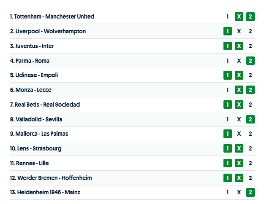Screen dimensions: 264x204
Task: Uncheck the 1 pick for Juventus - Inter
Action: (228, 46)
